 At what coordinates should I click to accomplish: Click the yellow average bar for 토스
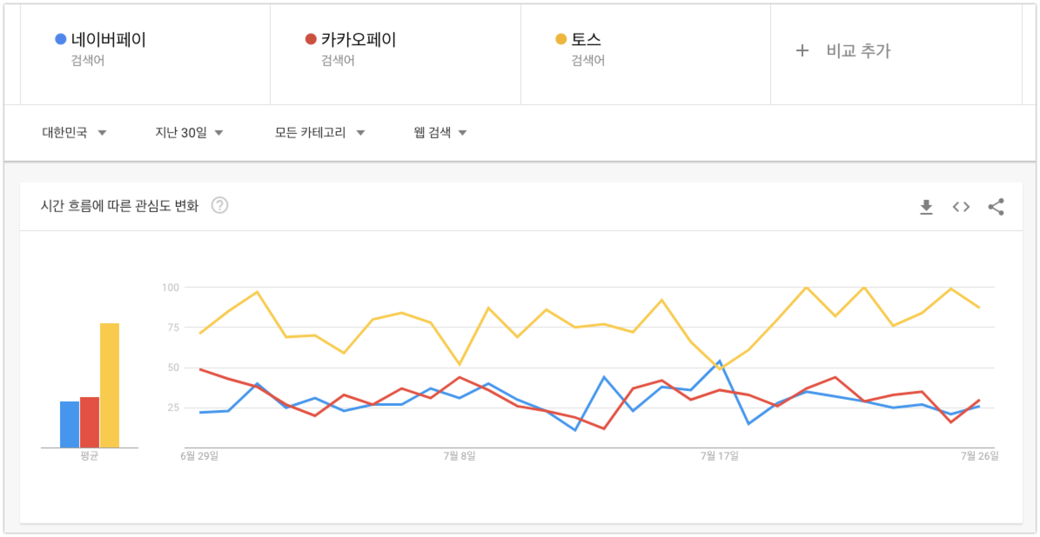pos(110,385)
